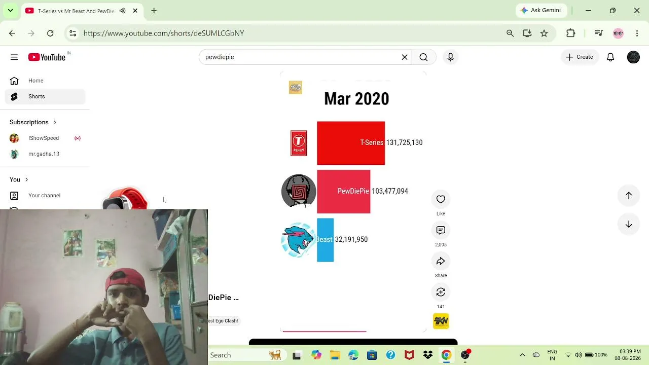Seek using the Short's red progress bar

(353, 331)
